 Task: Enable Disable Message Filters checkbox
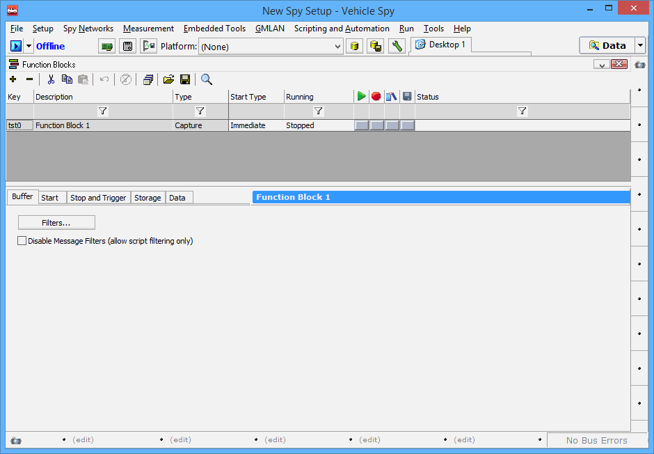click(22, 240)
